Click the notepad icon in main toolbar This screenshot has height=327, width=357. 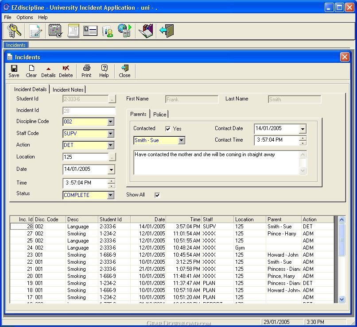(74, 31)
